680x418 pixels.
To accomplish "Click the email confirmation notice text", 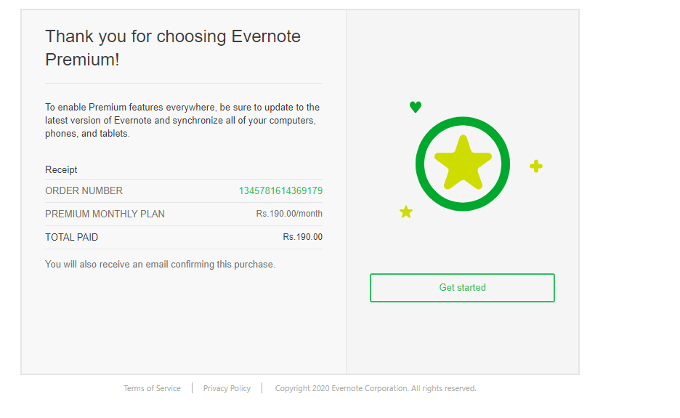I will (x=160, y=265).
